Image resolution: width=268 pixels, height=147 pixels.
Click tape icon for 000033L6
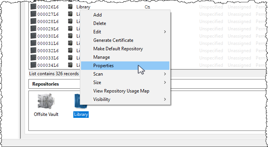[33, 58]
